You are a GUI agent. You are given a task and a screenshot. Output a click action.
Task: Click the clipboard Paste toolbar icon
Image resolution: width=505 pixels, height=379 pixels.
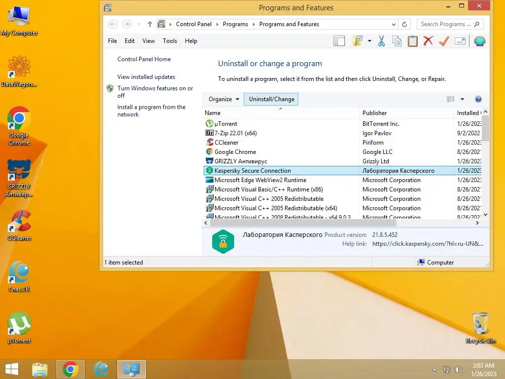[413, 41]
